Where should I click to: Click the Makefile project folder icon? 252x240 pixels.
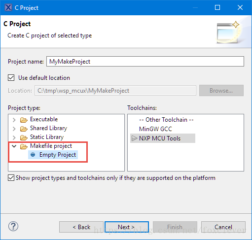tap(24, 146)
